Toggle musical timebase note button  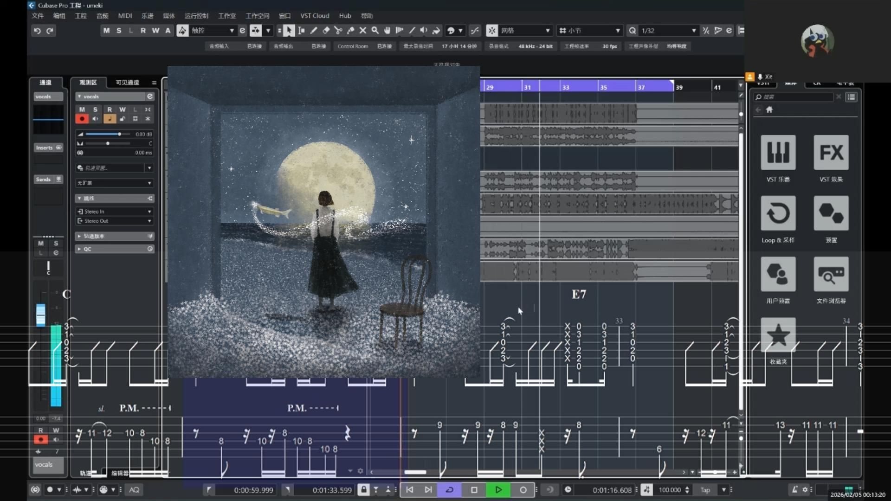click(110, 119)
